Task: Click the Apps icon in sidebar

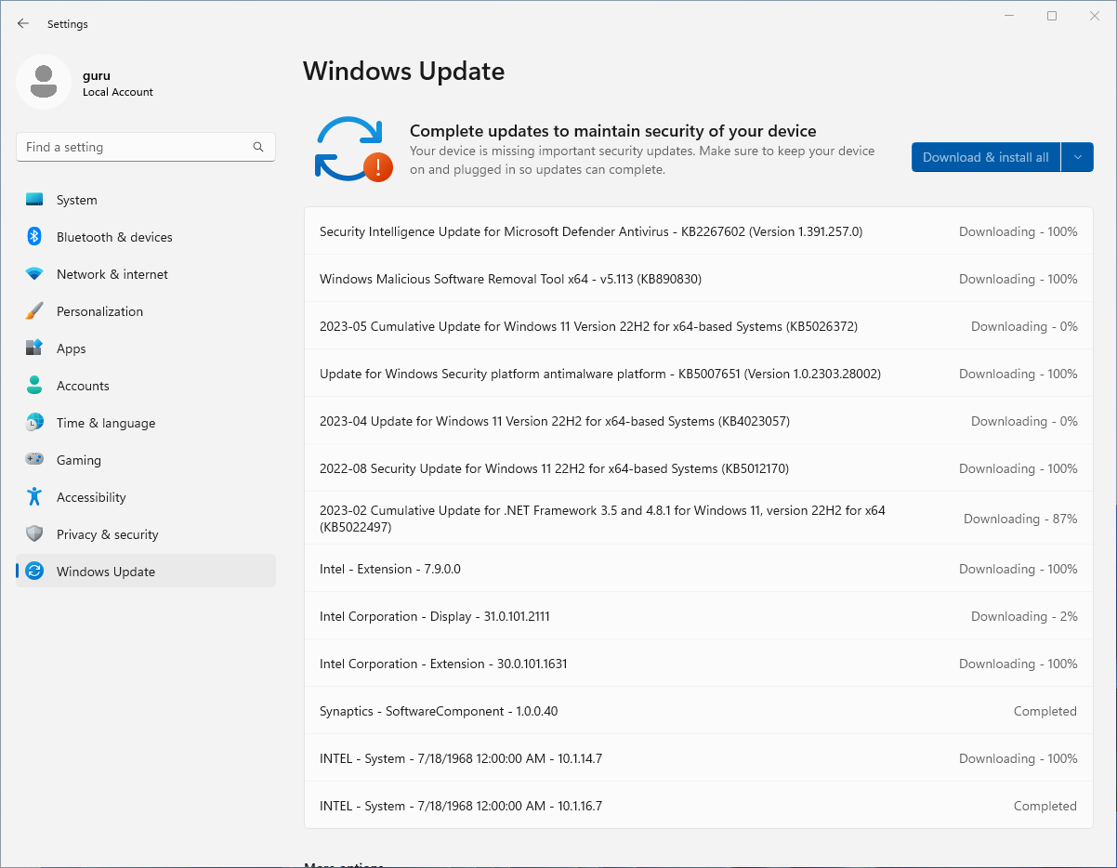Action: [x=34, y=349]
